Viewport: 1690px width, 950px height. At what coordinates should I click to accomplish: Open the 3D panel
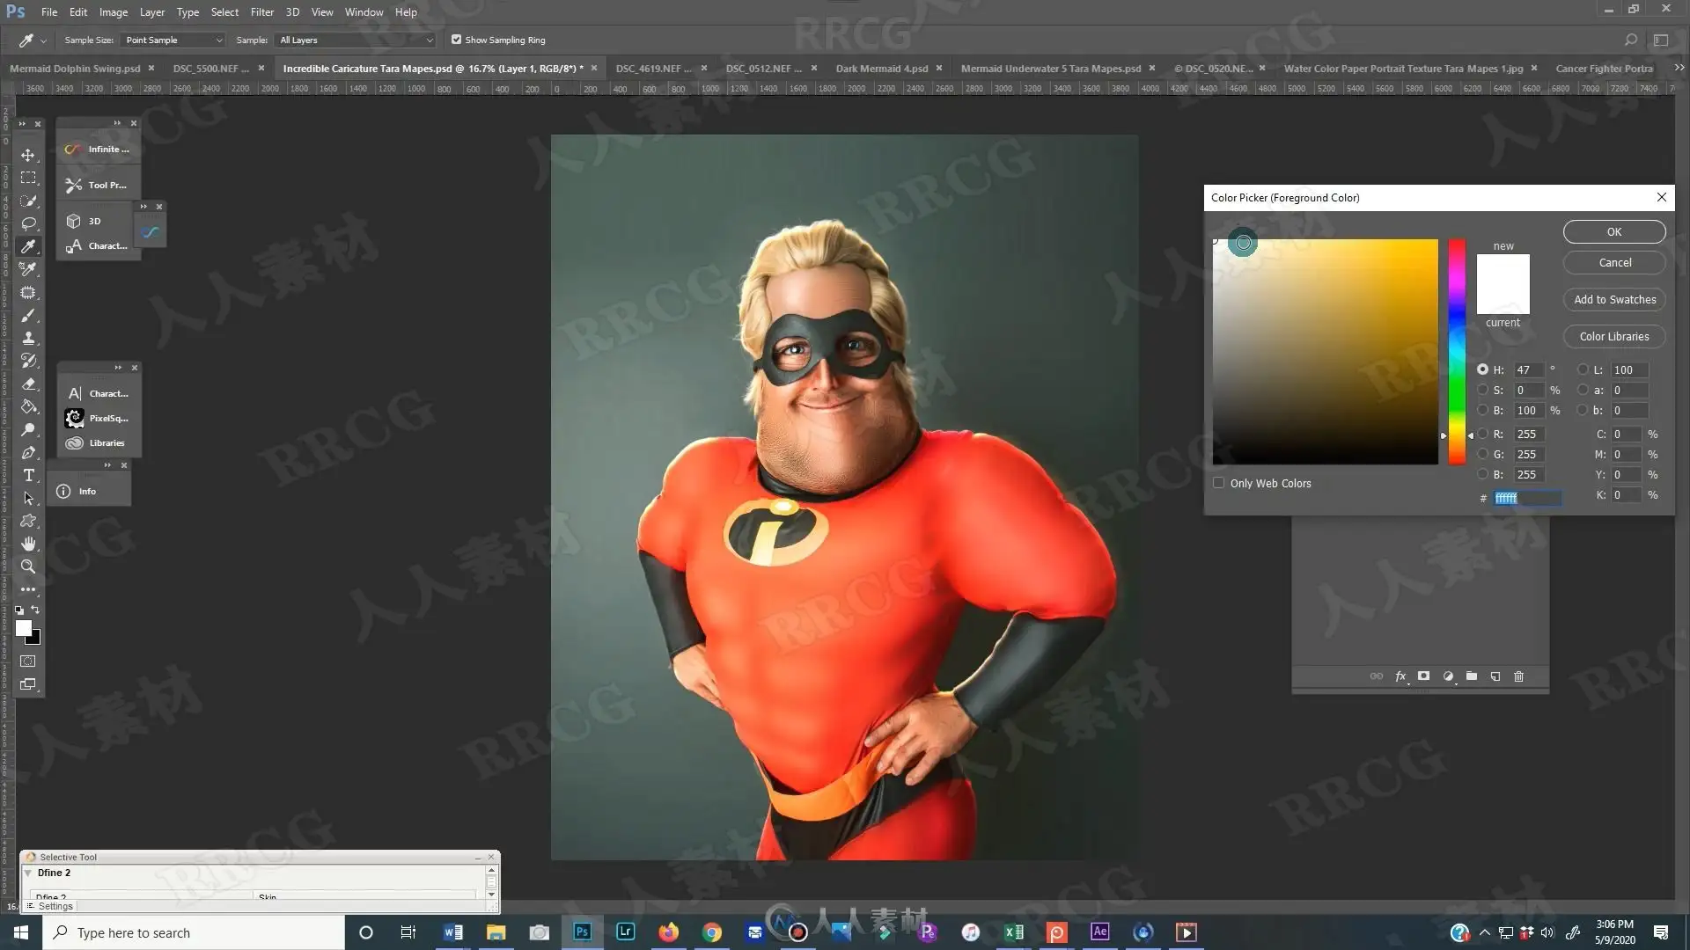click(84, 221)
